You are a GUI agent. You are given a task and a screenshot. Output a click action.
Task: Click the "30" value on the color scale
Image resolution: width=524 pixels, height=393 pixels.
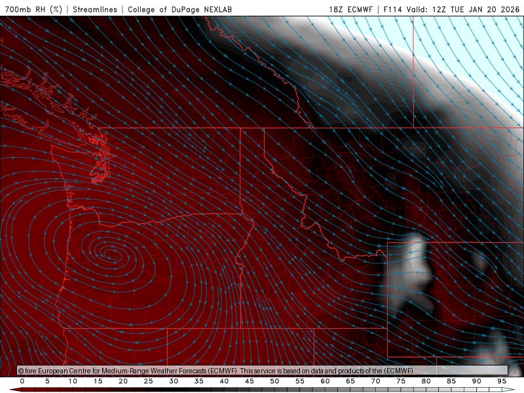[x=174, y=381]
